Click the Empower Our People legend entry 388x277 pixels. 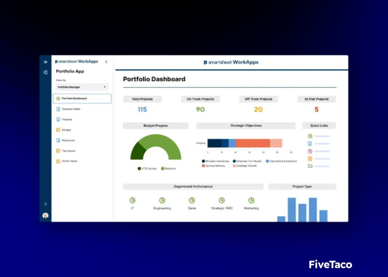pyautogui.click(x=247, y=161)
